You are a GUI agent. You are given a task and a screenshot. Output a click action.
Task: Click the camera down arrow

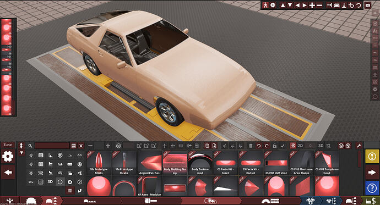coord(290,5)
